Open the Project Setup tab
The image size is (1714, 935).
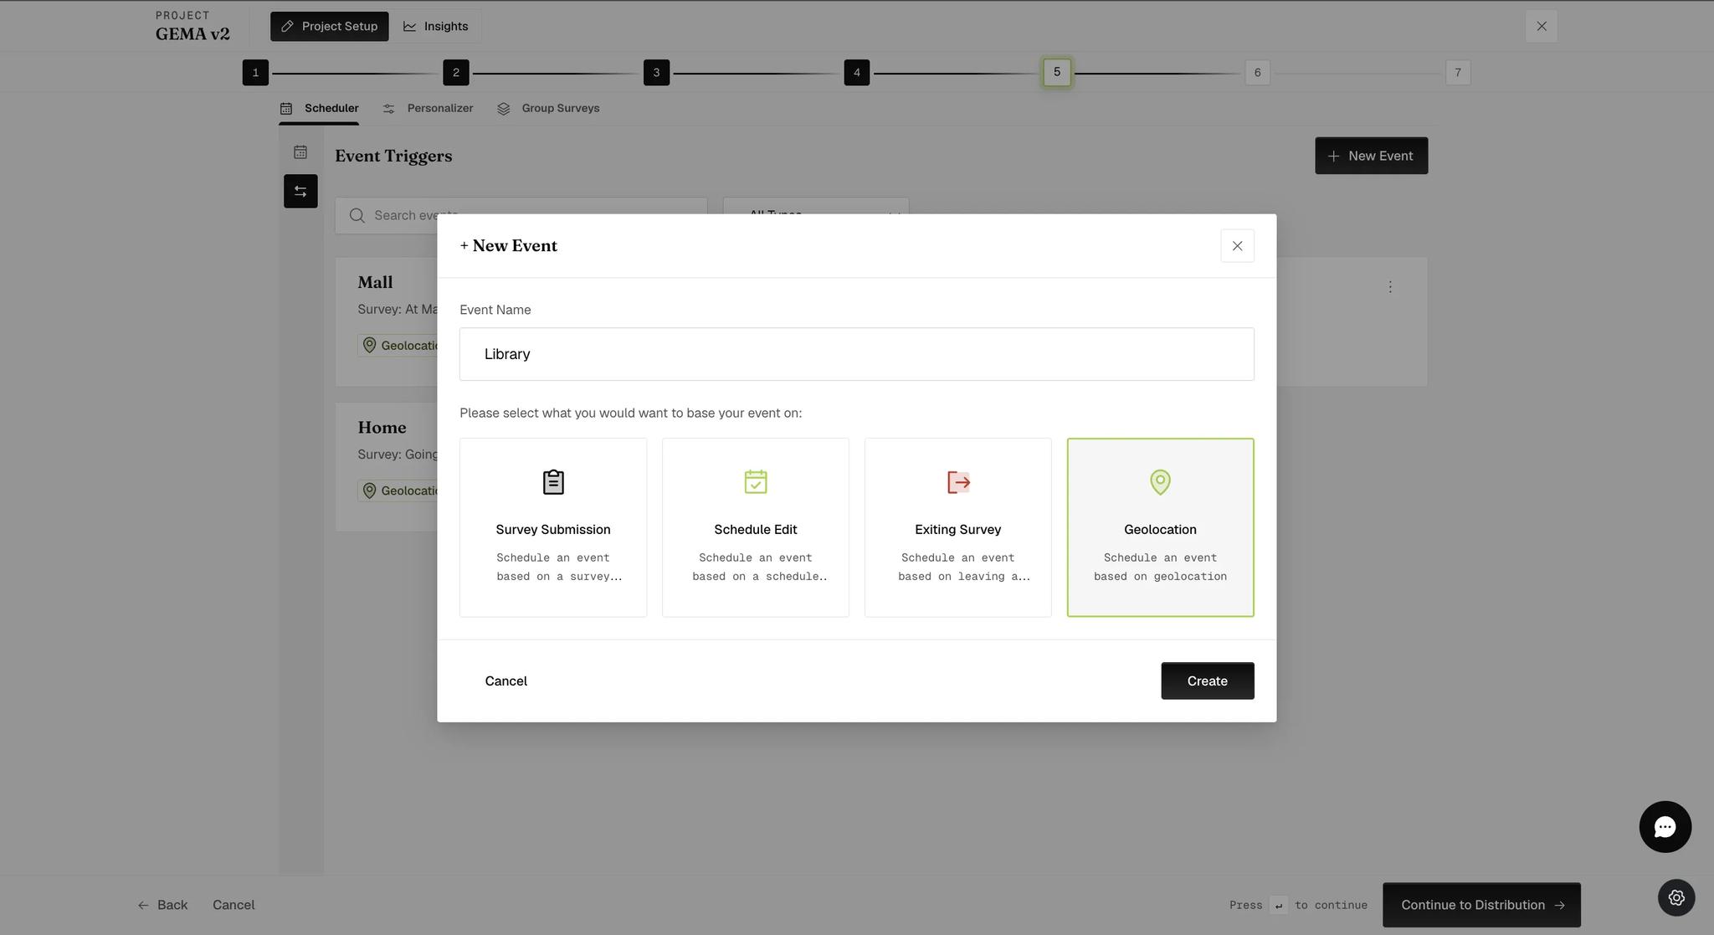pos(329,27)
